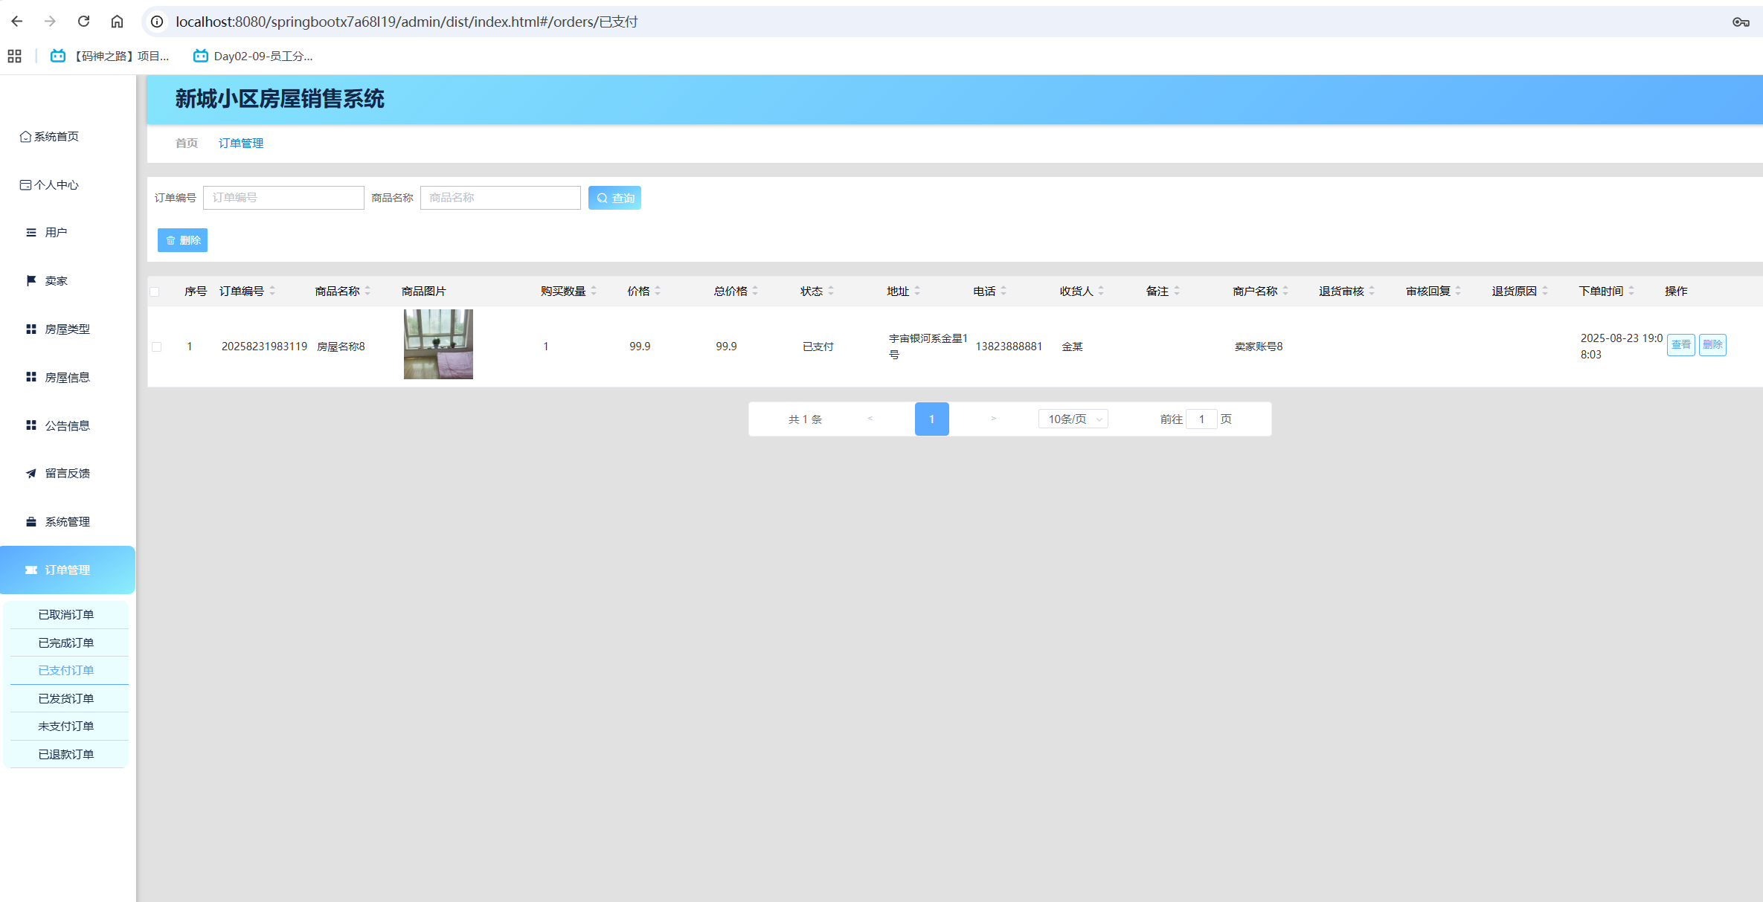Click the 查询 search button
The height and width of the screenshot is (902, 1763).
[x=614, y=198]
